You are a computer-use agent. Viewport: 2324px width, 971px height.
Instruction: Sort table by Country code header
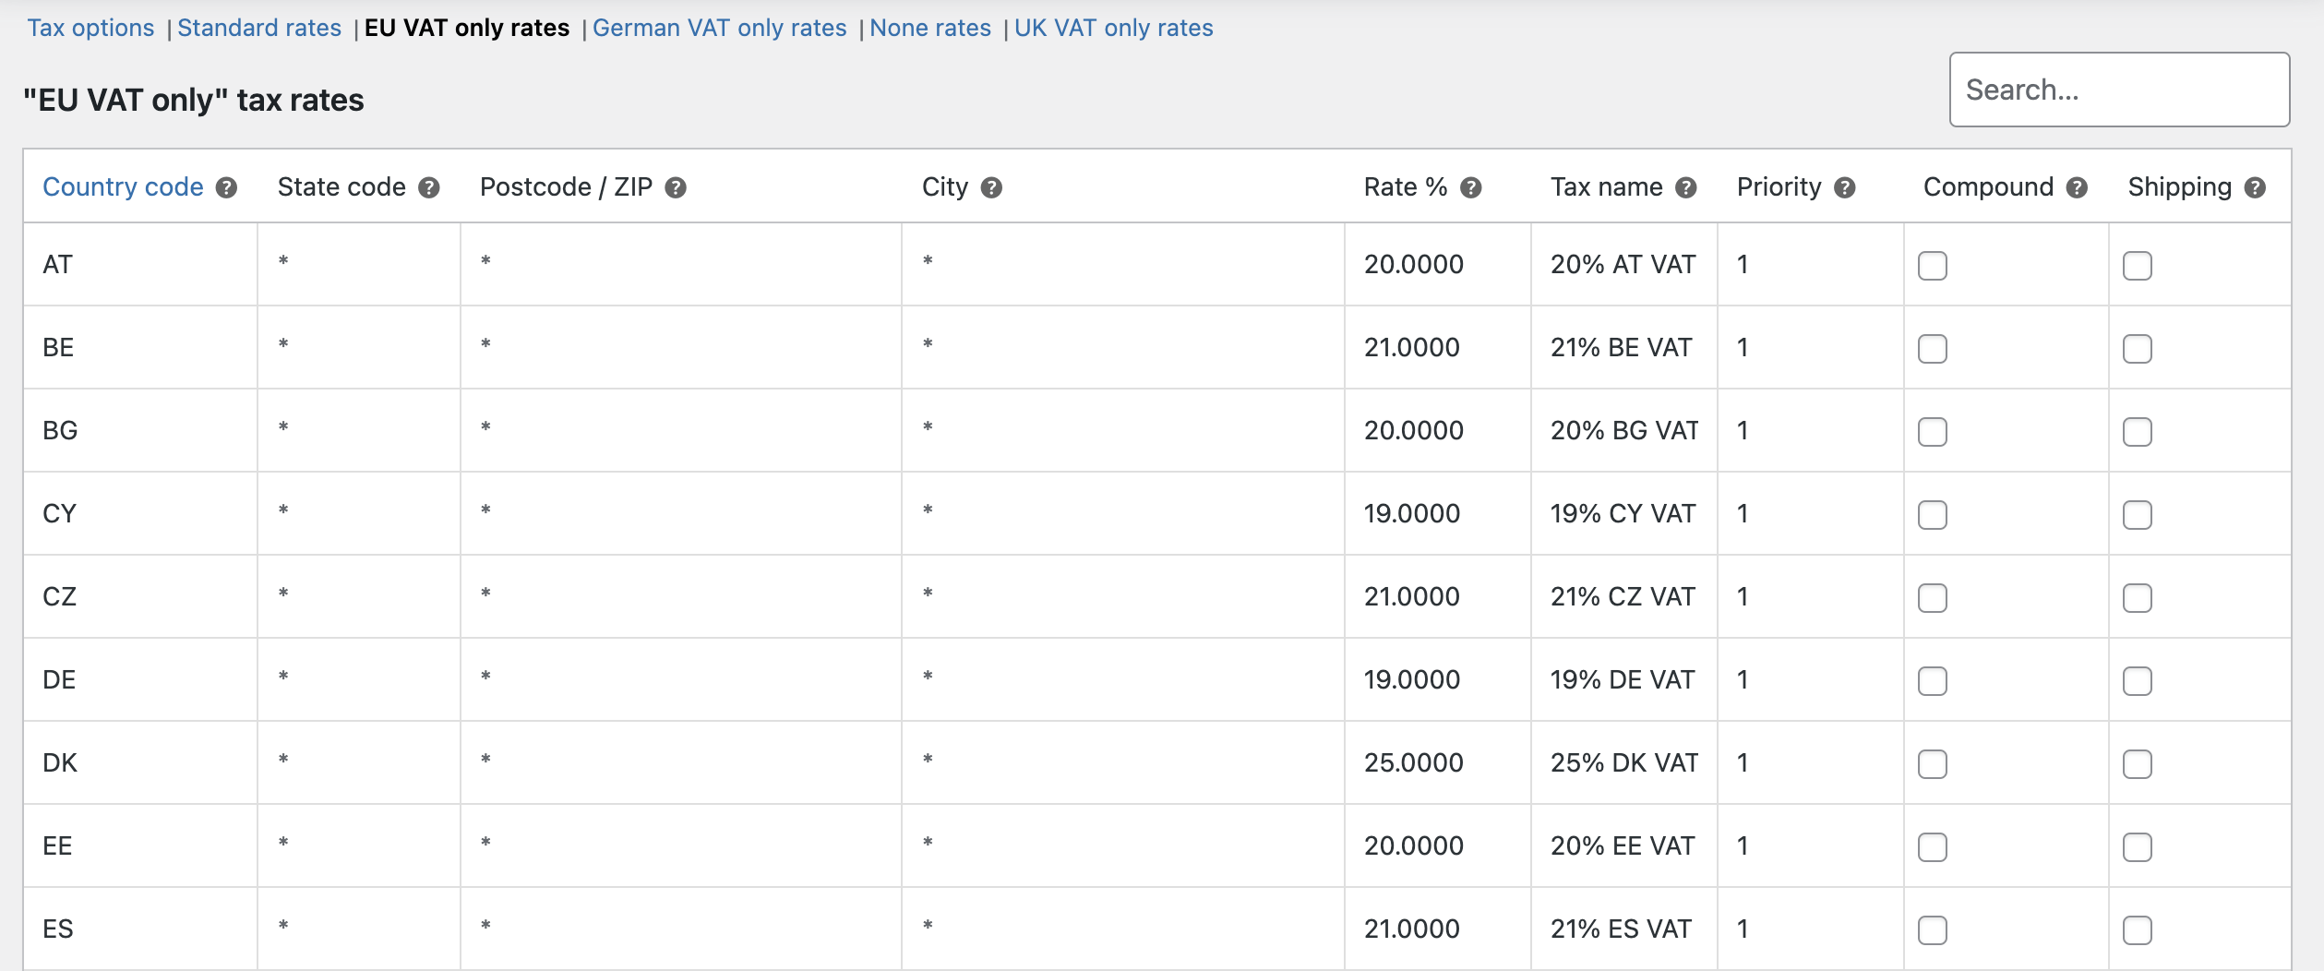click(123, 187)
